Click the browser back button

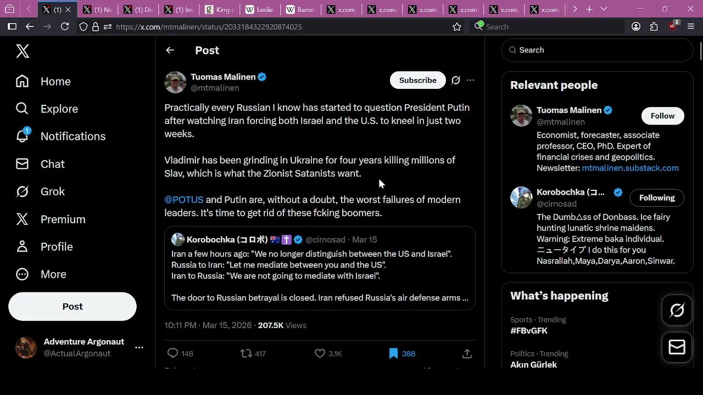pos(30,26)
